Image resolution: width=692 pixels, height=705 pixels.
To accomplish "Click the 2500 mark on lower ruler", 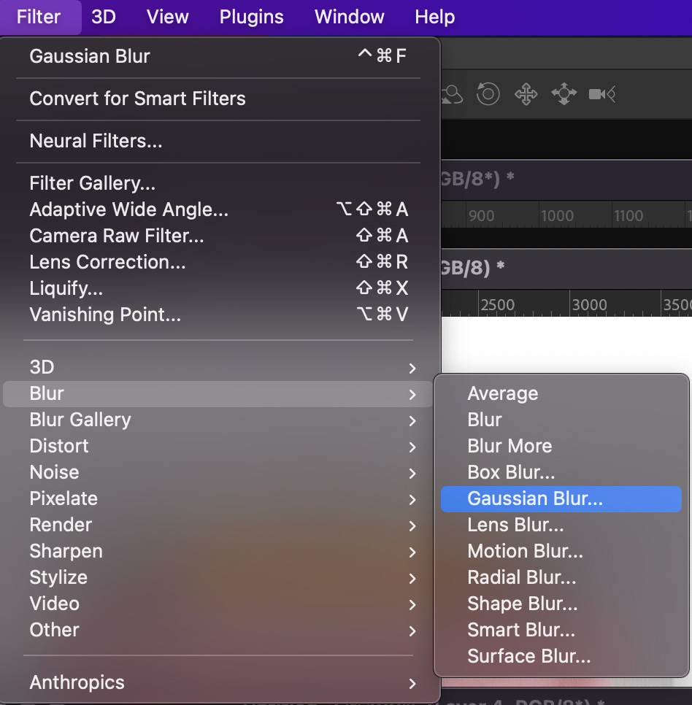I will (x=497, y=305).
